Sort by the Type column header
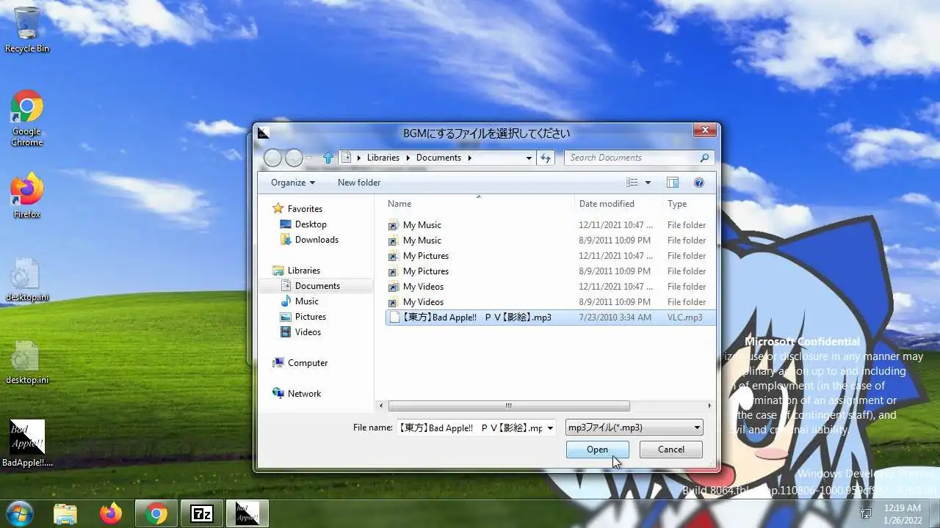This screenshot has width=940, height=528. 687,204
